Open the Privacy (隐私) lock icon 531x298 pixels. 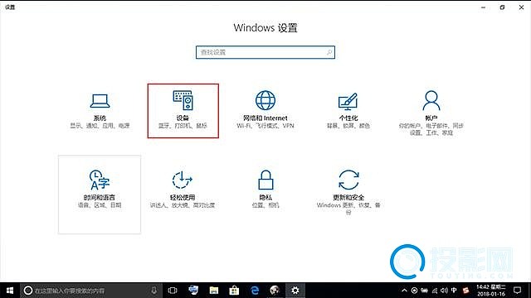265,180
